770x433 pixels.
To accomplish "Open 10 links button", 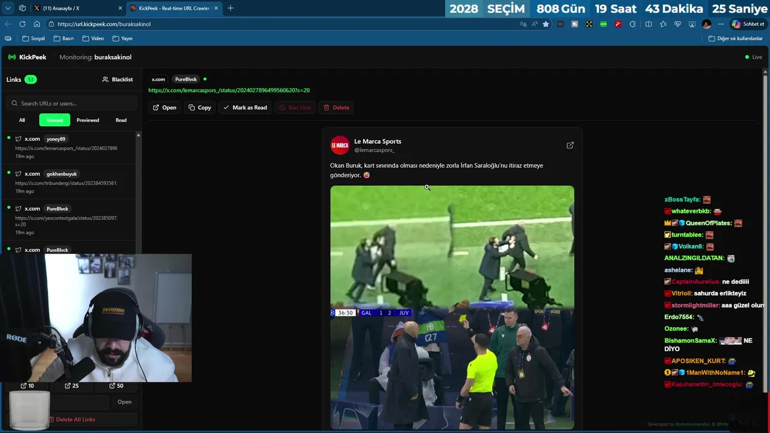I will (x=27, y=385).
